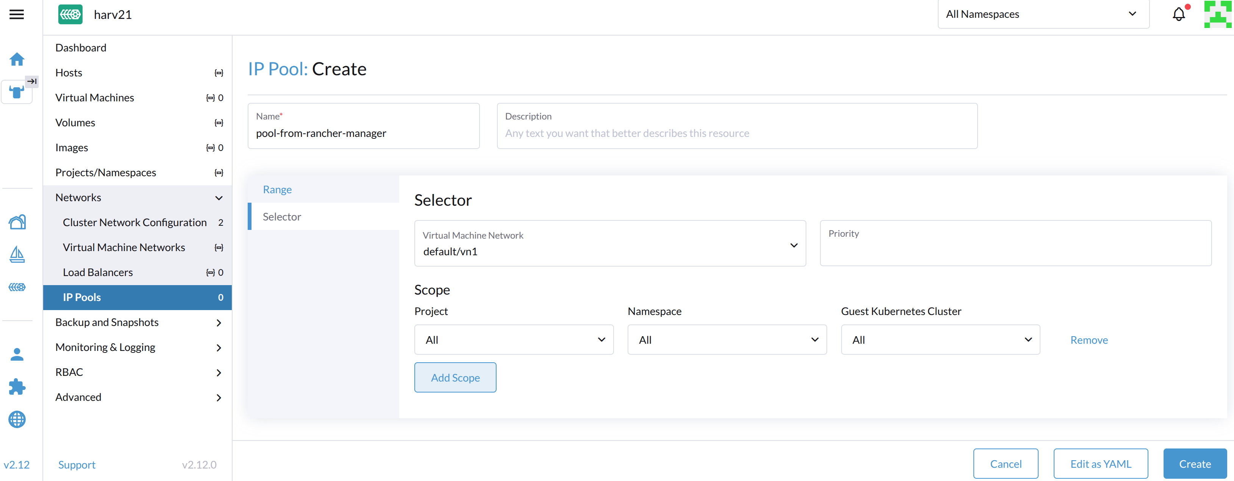The width and height of the screenshot is (1234, 481).
Task: Switch to the Range tab
Action: pyautogui.click(x=277, y=189)
